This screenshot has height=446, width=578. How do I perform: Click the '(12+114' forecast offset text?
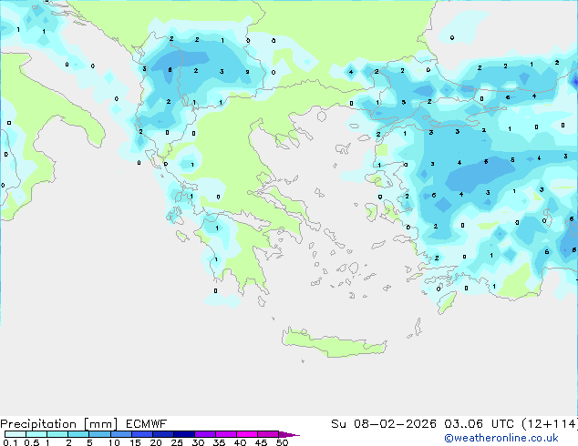point(549,424)
